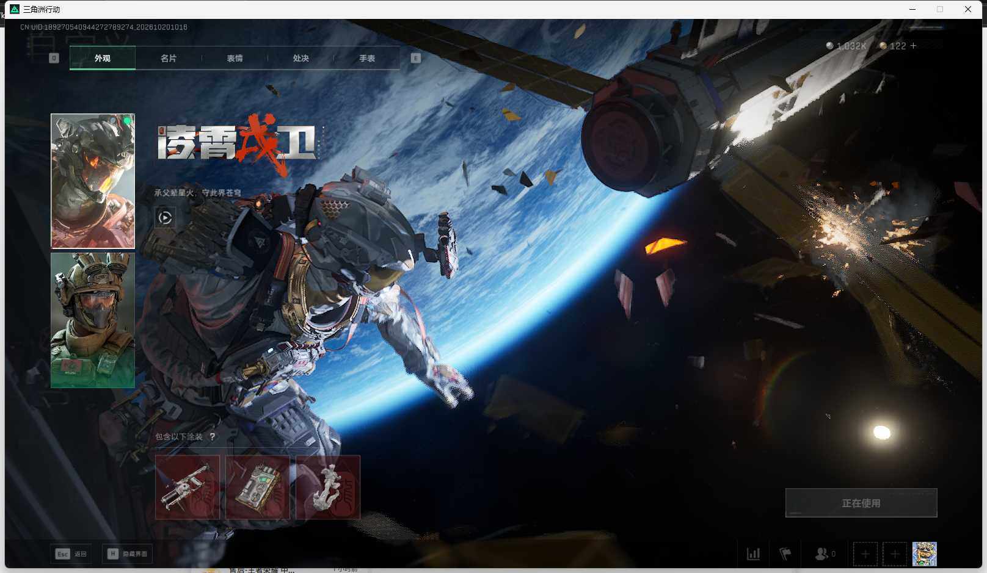Select the weapon skin thumbnail
The image size is (987, 573).
pyautogui.click(x=188, y=488)
